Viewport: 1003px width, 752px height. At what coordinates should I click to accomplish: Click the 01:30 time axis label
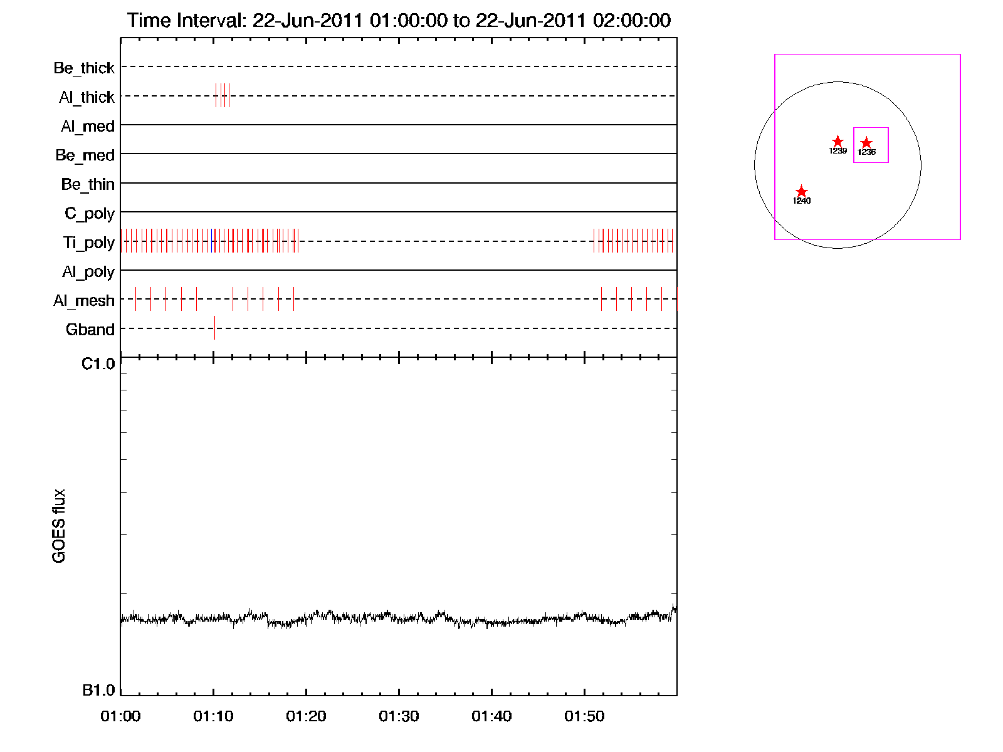click(x=399, y=716)
